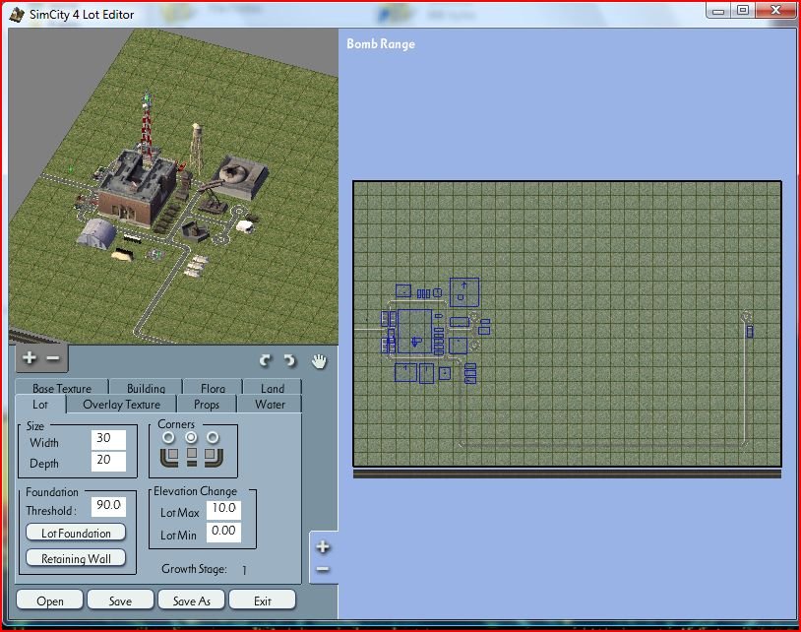The height and width of the screenshot is (632, 801).
Task: Zoom in the 2D lot plan view
Action: (x=323, y=547)
